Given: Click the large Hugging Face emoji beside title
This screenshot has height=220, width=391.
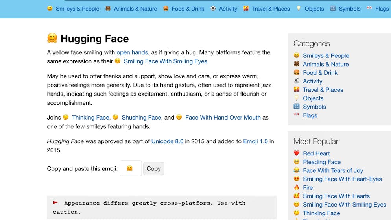Looking at the screenshot, I should 52,38.
